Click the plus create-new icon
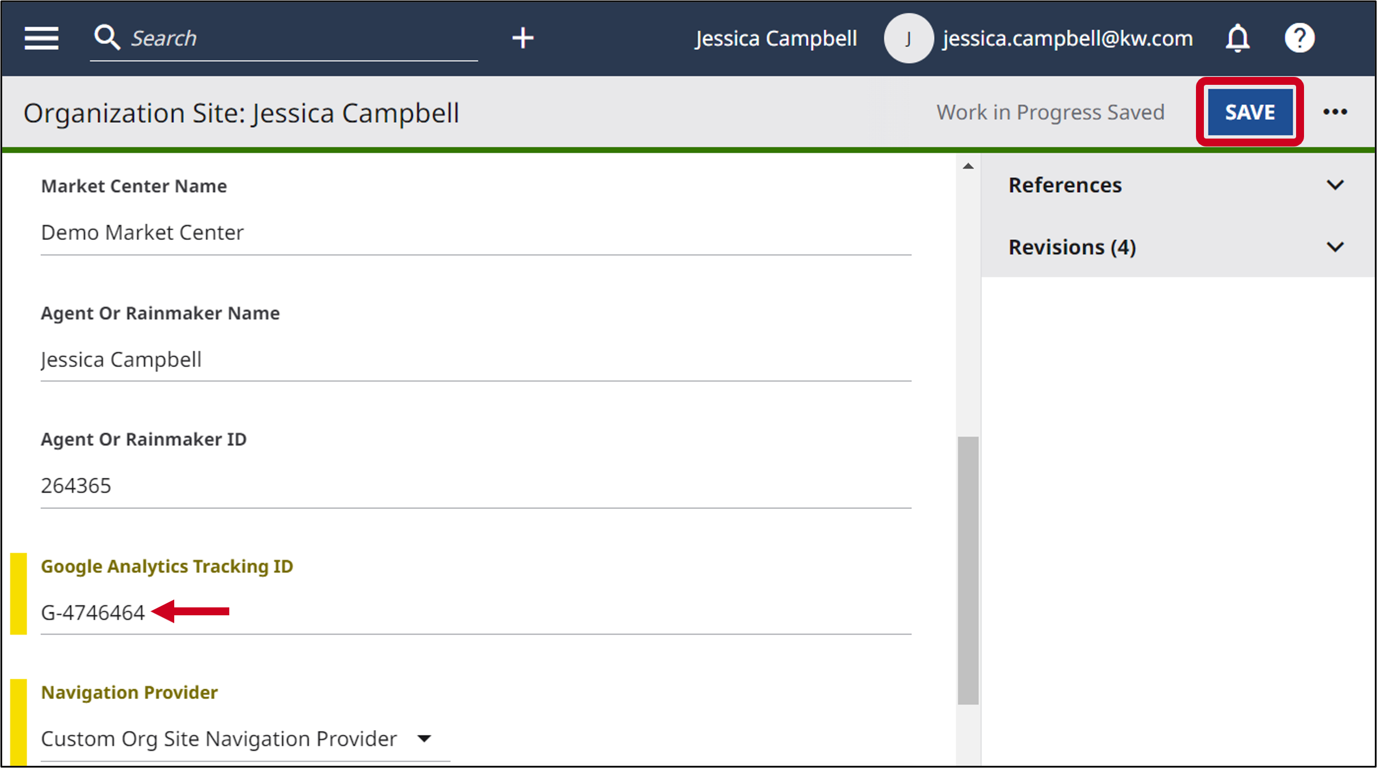The height and width of the screenshot is (768, 1377). (523, 38)
